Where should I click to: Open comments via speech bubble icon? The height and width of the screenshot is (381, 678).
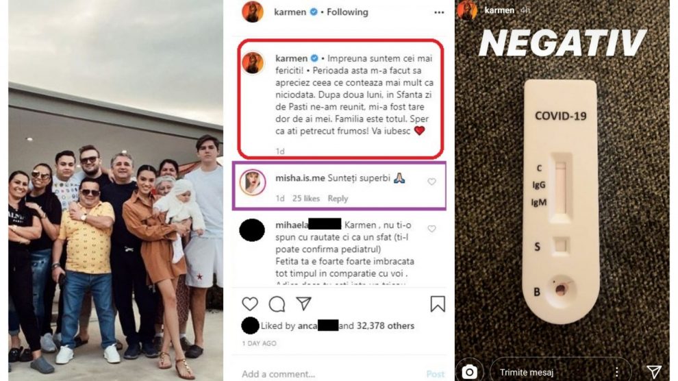point(277,304)
